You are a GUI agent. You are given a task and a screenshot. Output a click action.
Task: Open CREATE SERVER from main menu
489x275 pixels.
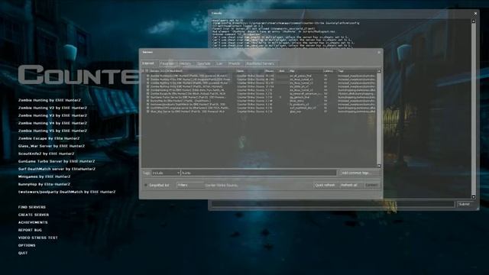(x=34, y=215)
